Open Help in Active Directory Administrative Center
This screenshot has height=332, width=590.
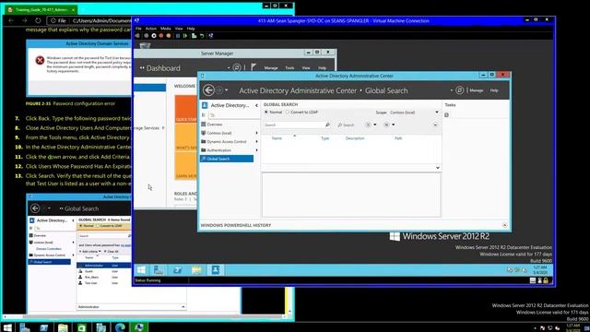pyautogui.click(x=494, y=90)
